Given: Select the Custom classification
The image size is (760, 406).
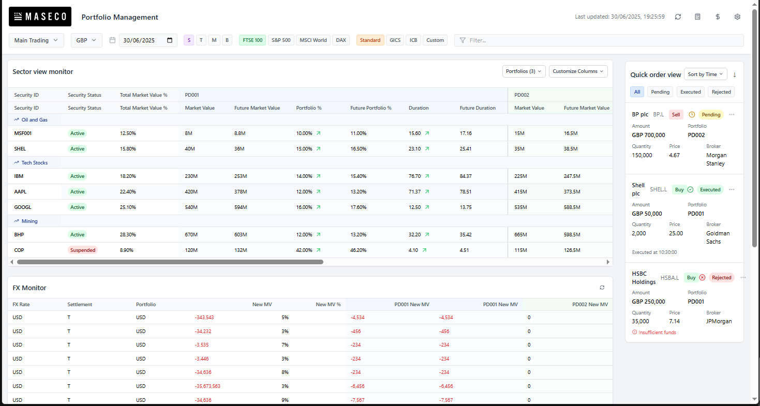Looking at the screenshot, I should tap(435, 40).
